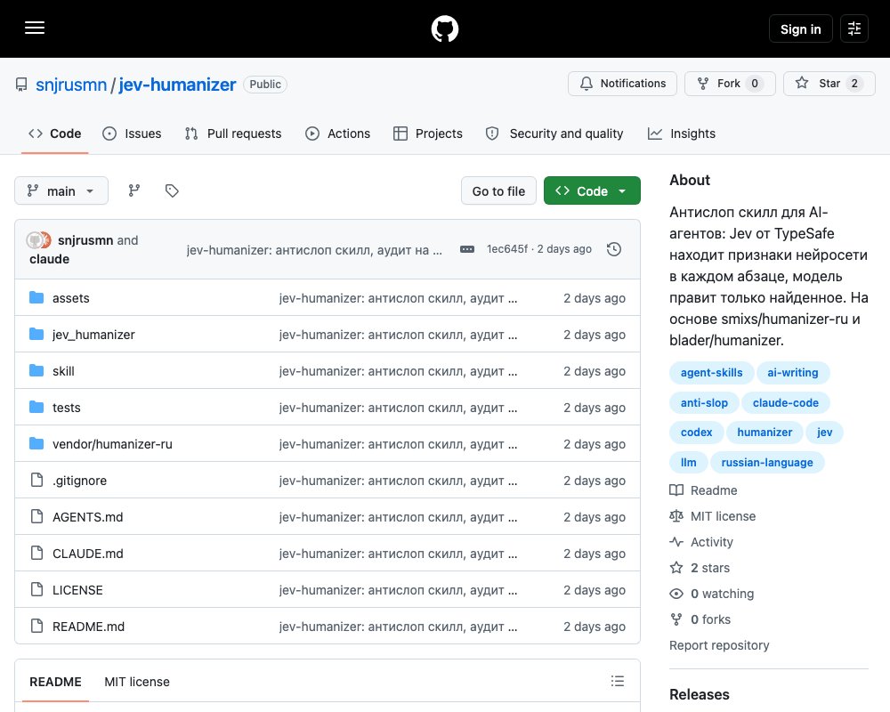Click the folder icon beside tests

pyautogui.click(x=36, y=407)
